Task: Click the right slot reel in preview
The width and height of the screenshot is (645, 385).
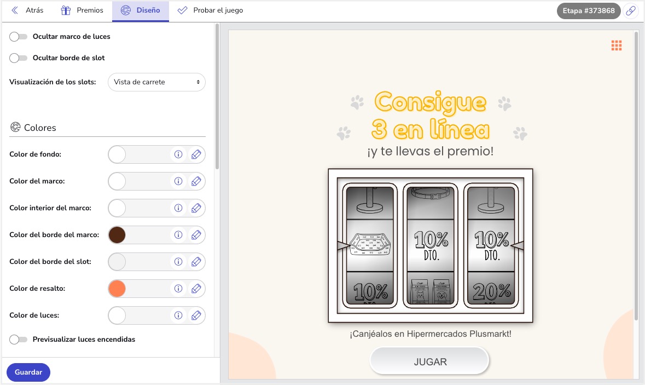Action: pyautogui.click(x=491, y=245)
